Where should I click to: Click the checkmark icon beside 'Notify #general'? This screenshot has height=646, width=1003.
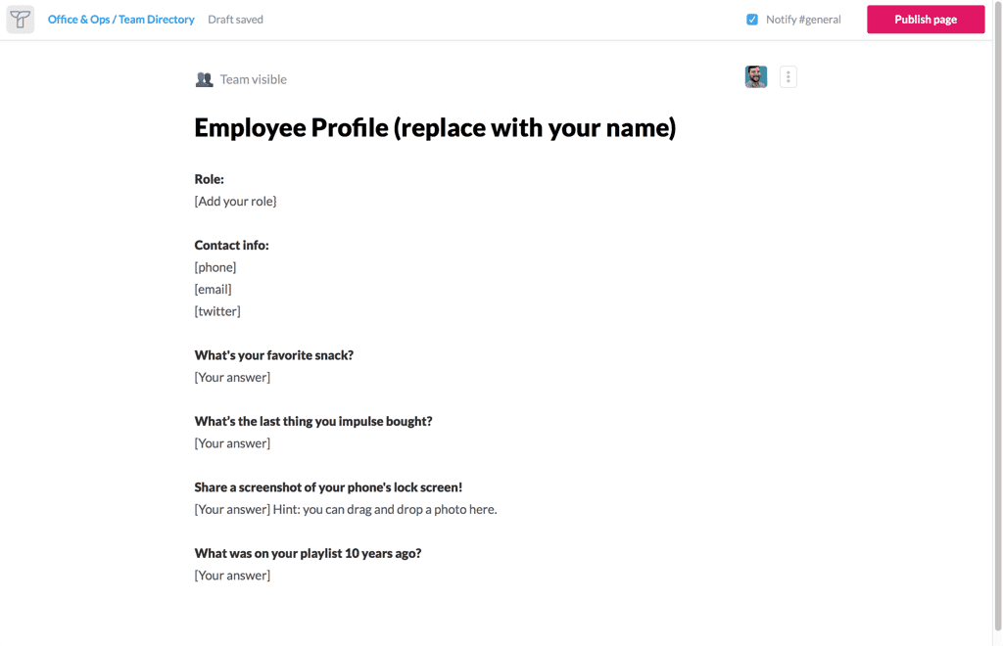750,19
